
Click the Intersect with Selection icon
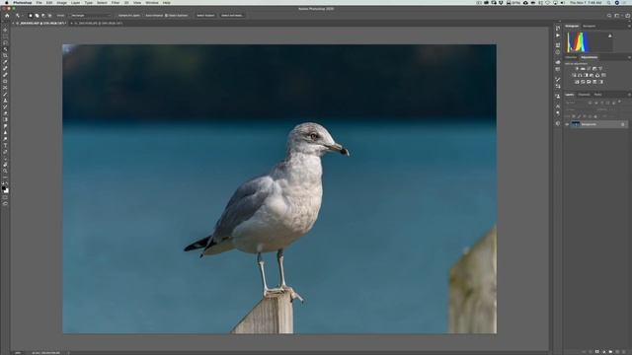(49, 16)
